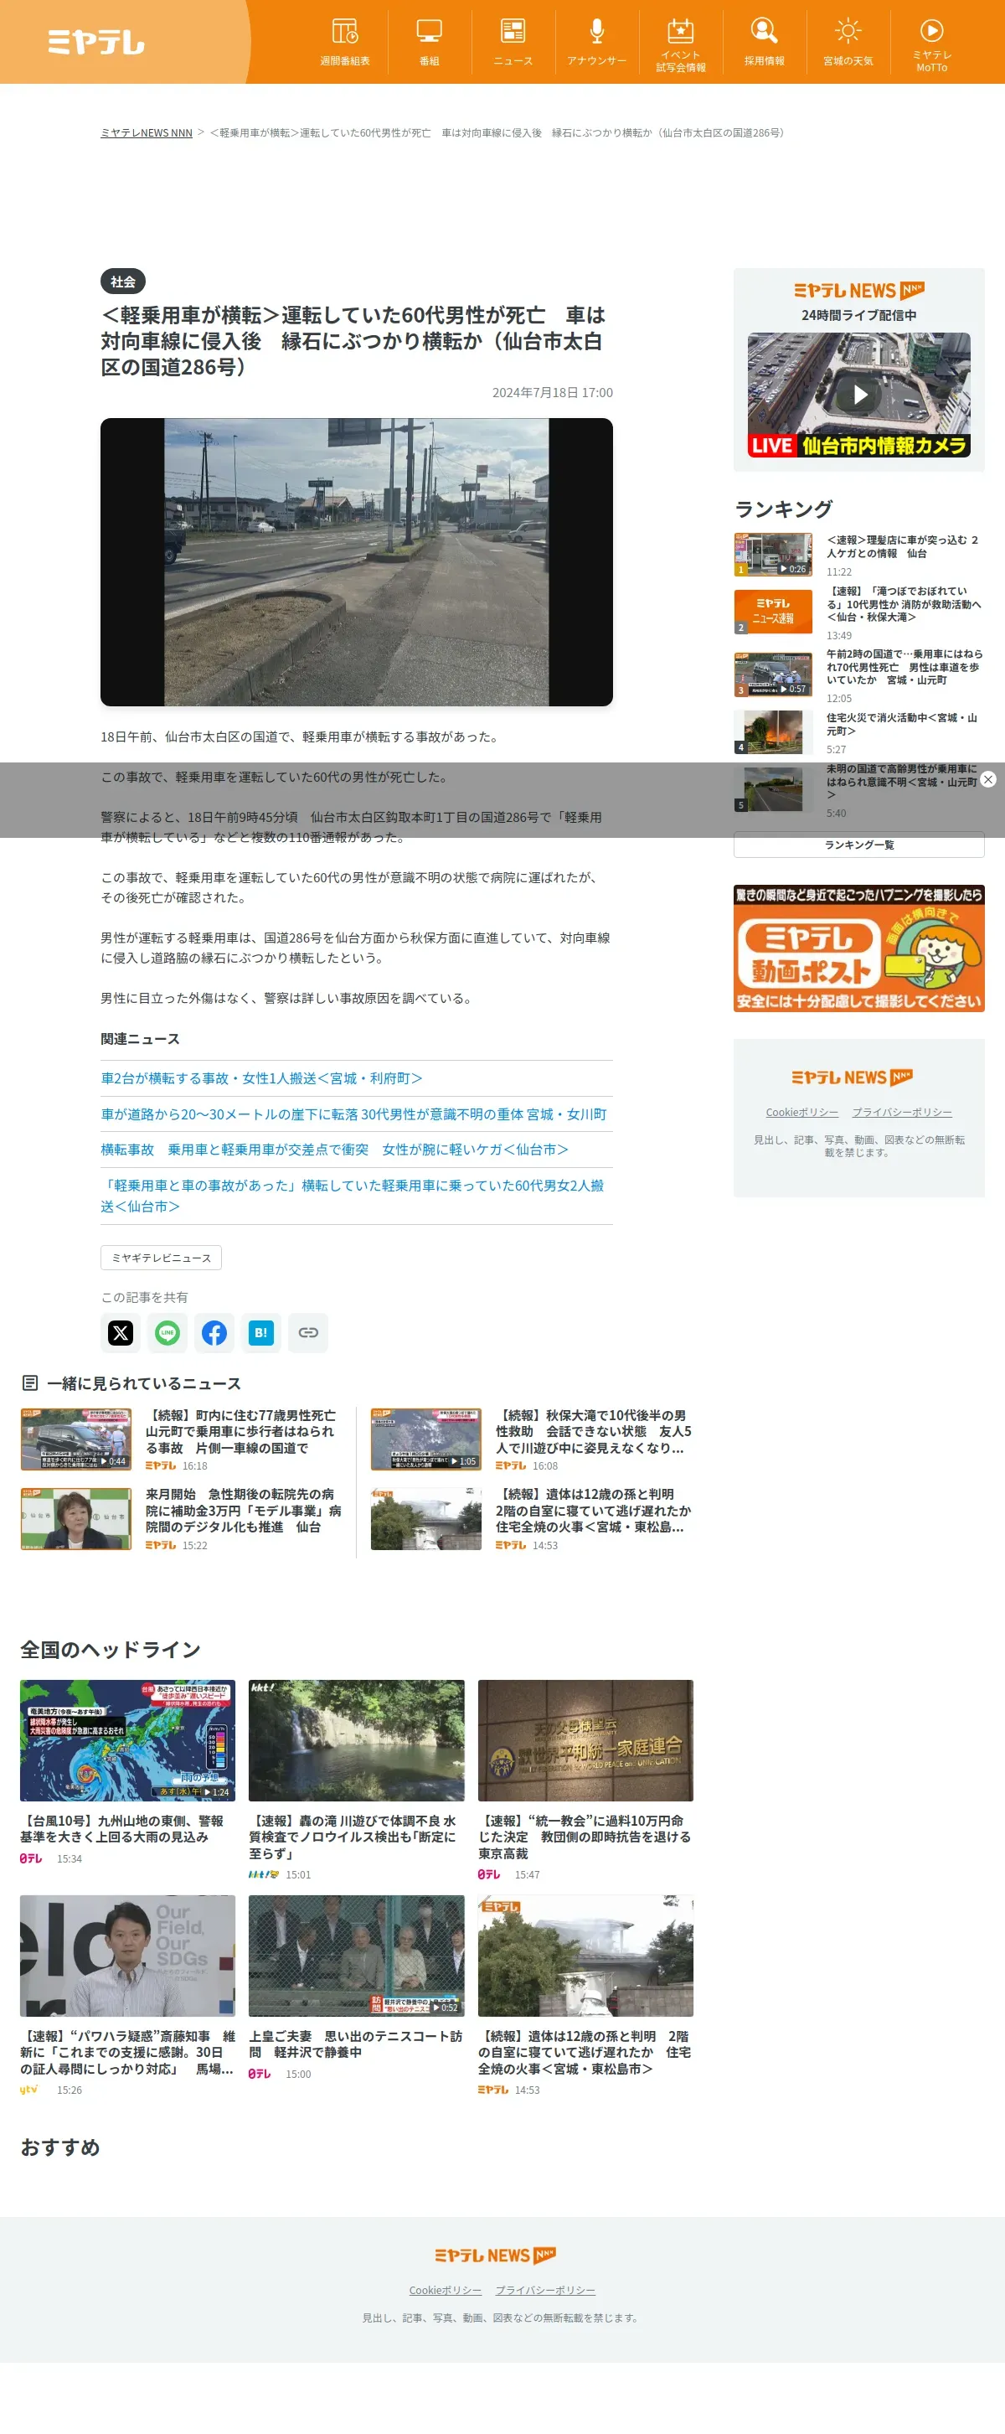Open related news about 女川町 cliff fall
This screenshot has height=2434, width=1005.
(353, 1114)
